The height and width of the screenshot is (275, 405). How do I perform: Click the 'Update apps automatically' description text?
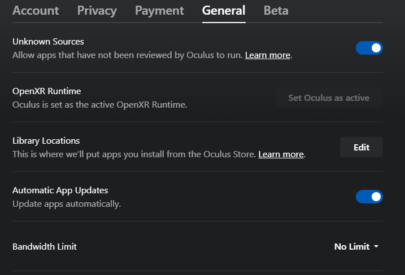(x=67, y=204)
